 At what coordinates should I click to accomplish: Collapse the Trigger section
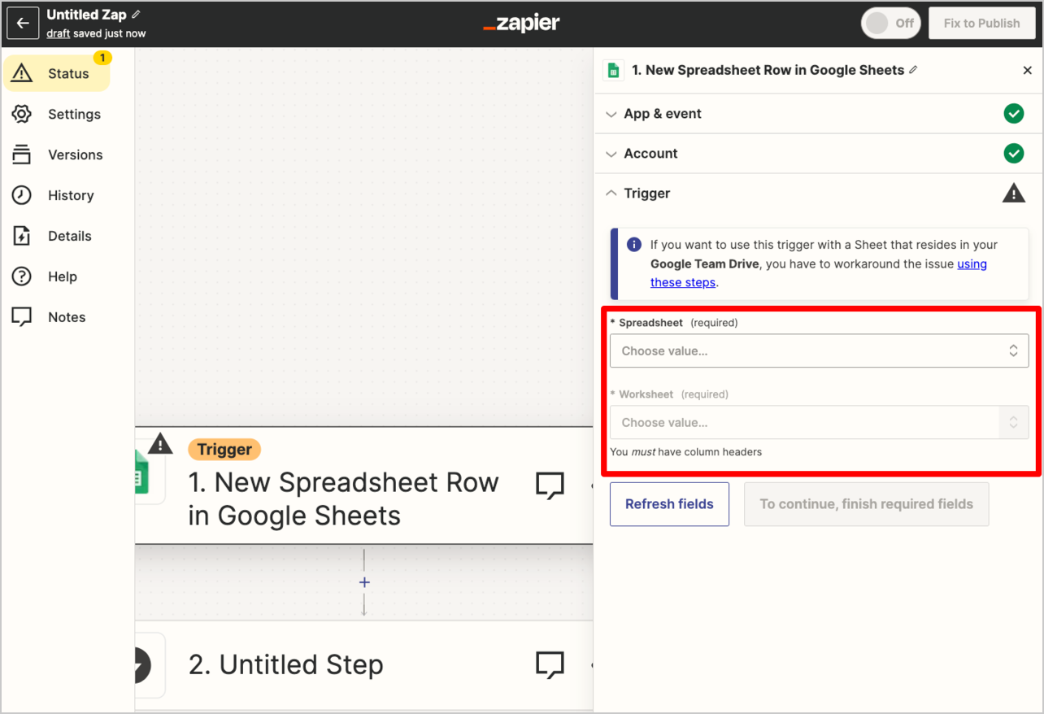818,194
